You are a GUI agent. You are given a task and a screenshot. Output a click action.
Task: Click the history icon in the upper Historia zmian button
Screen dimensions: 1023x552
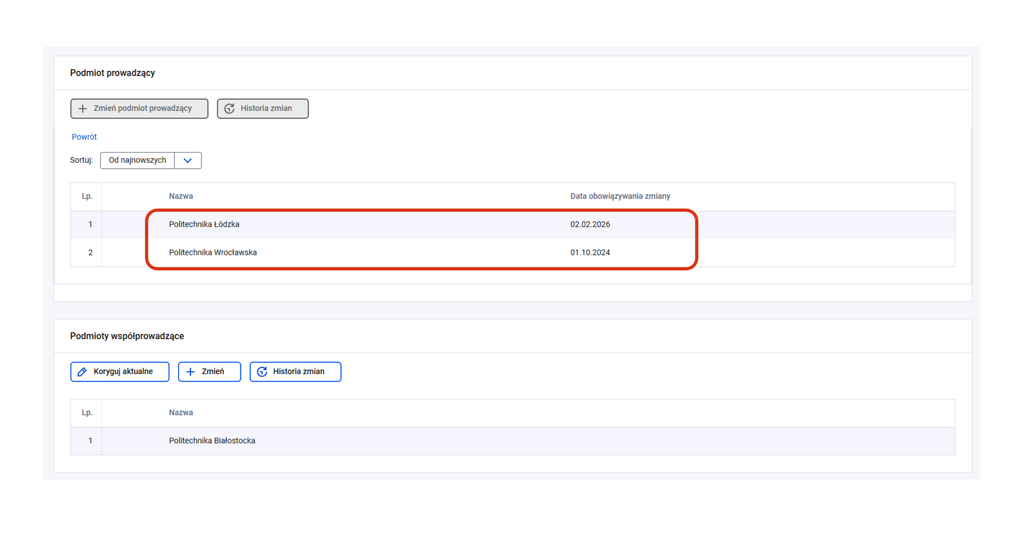tap(229, 109)
